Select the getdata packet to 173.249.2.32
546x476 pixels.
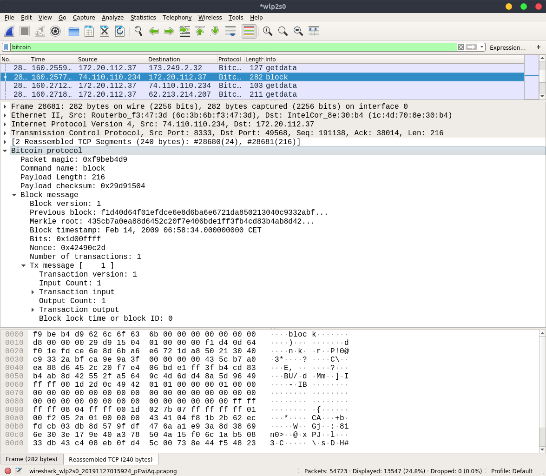262,68
